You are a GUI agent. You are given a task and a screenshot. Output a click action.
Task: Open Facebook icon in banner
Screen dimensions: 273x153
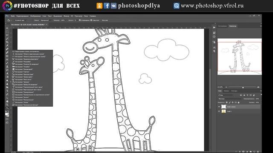(107, 6)
